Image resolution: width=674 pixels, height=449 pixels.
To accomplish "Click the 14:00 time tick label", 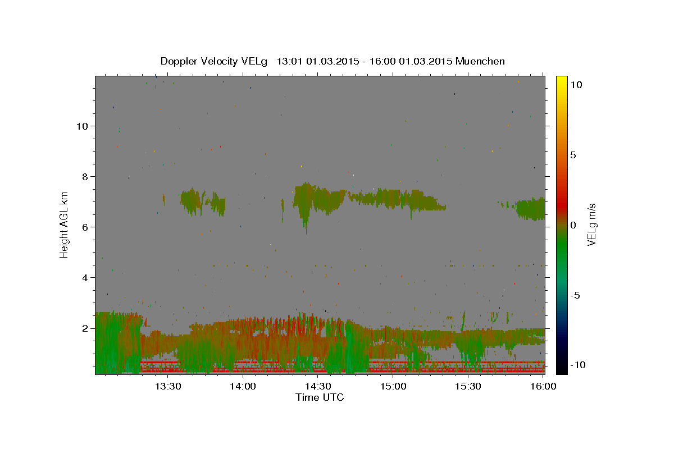I will (243, 387).
